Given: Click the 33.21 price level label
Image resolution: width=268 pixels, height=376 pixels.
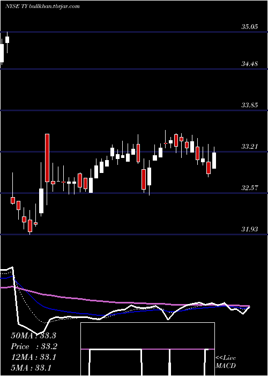Looking at the screenshot, I should tap(250, 146).
